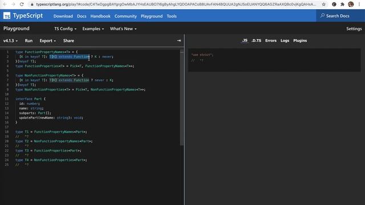The height and width of the screenshot is (205, 365).
Task: Open the Docs link
Action: 82,16
